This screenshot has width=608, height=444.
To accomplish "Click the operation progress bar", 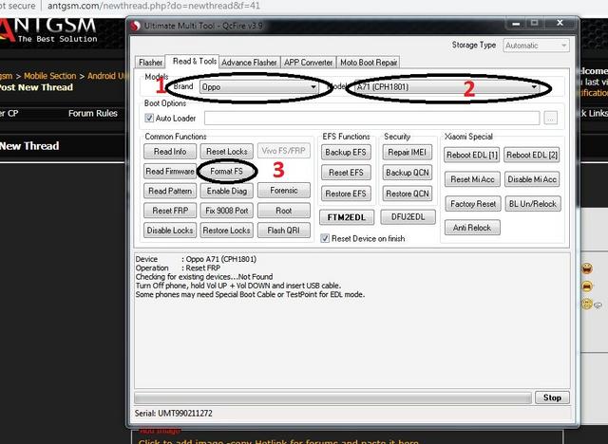I will tap(333, 398).
